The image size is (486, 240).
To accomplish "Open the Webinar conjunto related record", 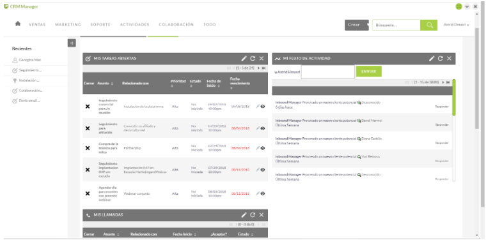I will click(x=137, y=193).
